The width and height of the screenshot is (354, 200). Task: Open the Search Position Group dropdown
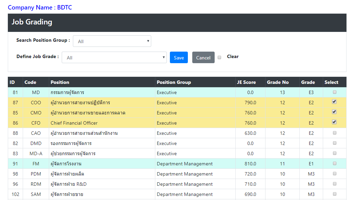coord(112,41)
